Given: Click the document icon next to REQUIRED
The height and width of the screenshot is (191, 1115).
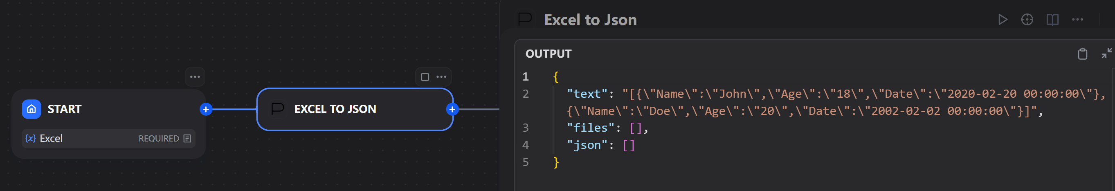Looking at the screenshot, I should coord(187,139).
